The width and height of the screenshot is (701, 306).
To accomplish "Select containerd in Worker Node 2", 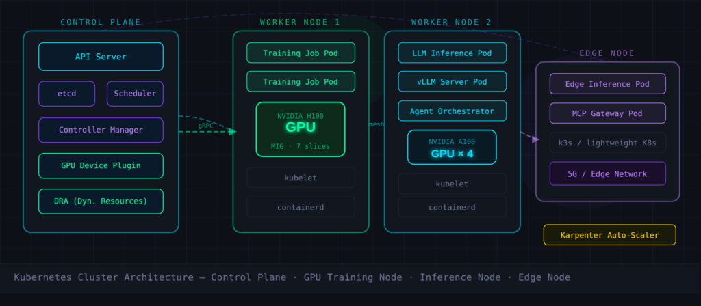I will click(x=453, y=207).
